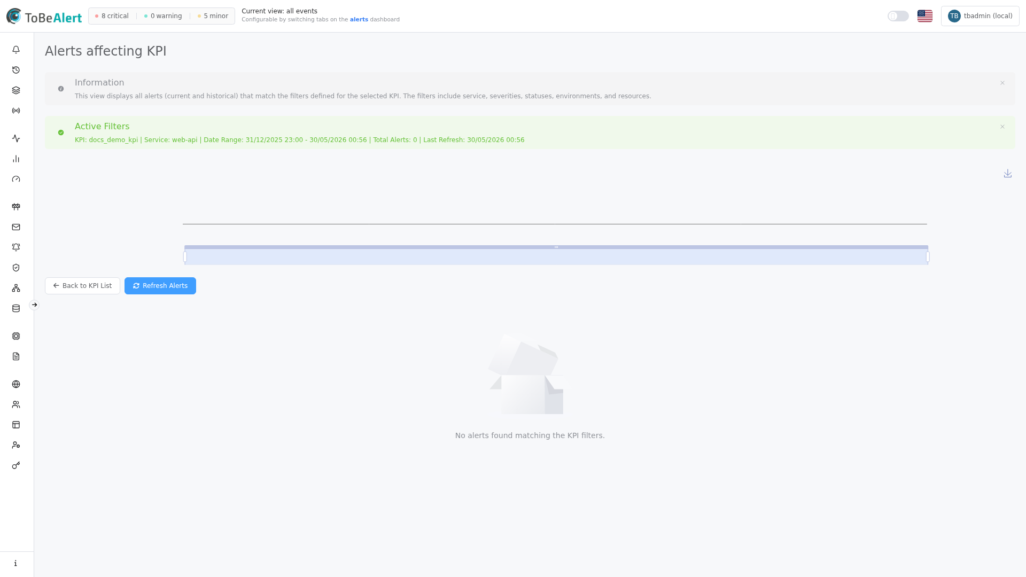Screen dimensions: 1026x577
Task: Go back to KPI List
Action: [x=82, y=286]
